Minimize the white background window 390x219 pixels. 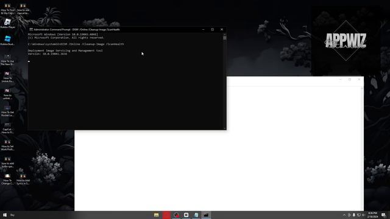click(340, 79)
